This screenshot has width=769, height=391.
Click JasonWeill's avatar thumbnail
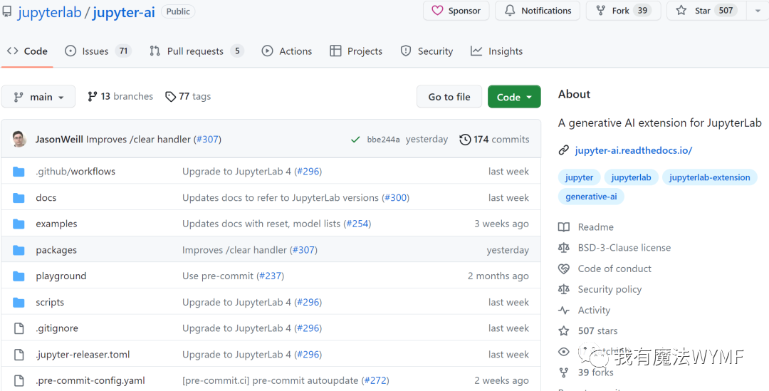pos(20,140)
